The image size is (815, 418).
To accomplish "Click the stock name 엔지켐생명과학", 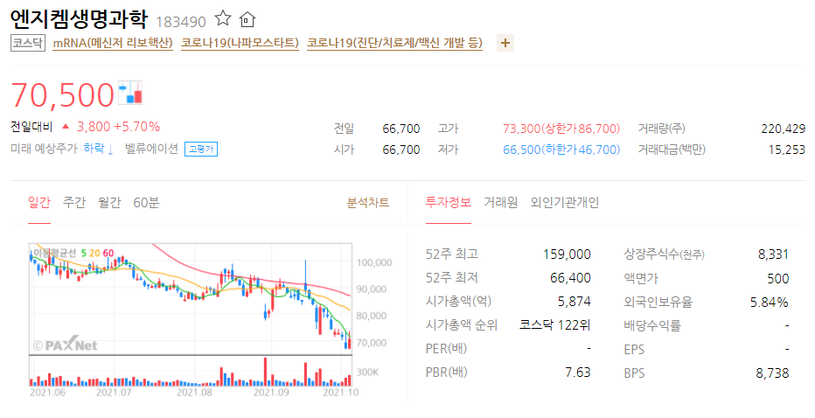I will point(79,20).
